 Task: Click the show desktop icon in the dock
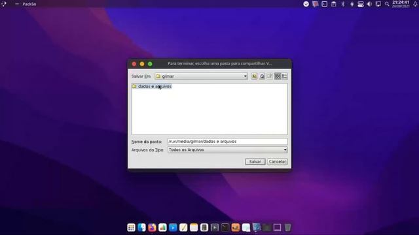[277, 228]
